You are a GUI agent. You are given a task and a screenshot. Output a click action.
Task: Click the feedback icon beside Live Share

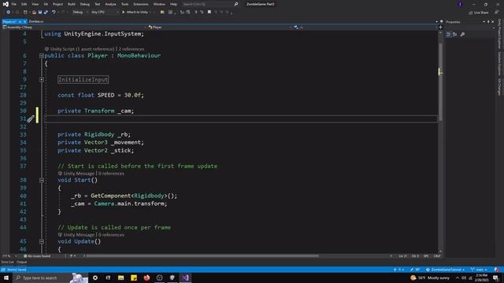pyautogui.click(x=496, y=13)
